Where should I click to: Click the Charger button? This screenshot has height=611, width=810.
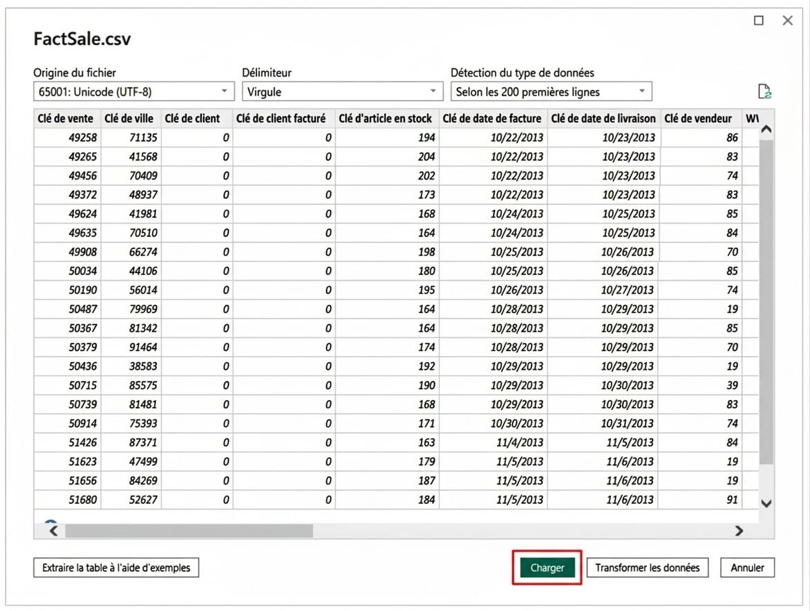pyautogui.click(x=547, y=567)
